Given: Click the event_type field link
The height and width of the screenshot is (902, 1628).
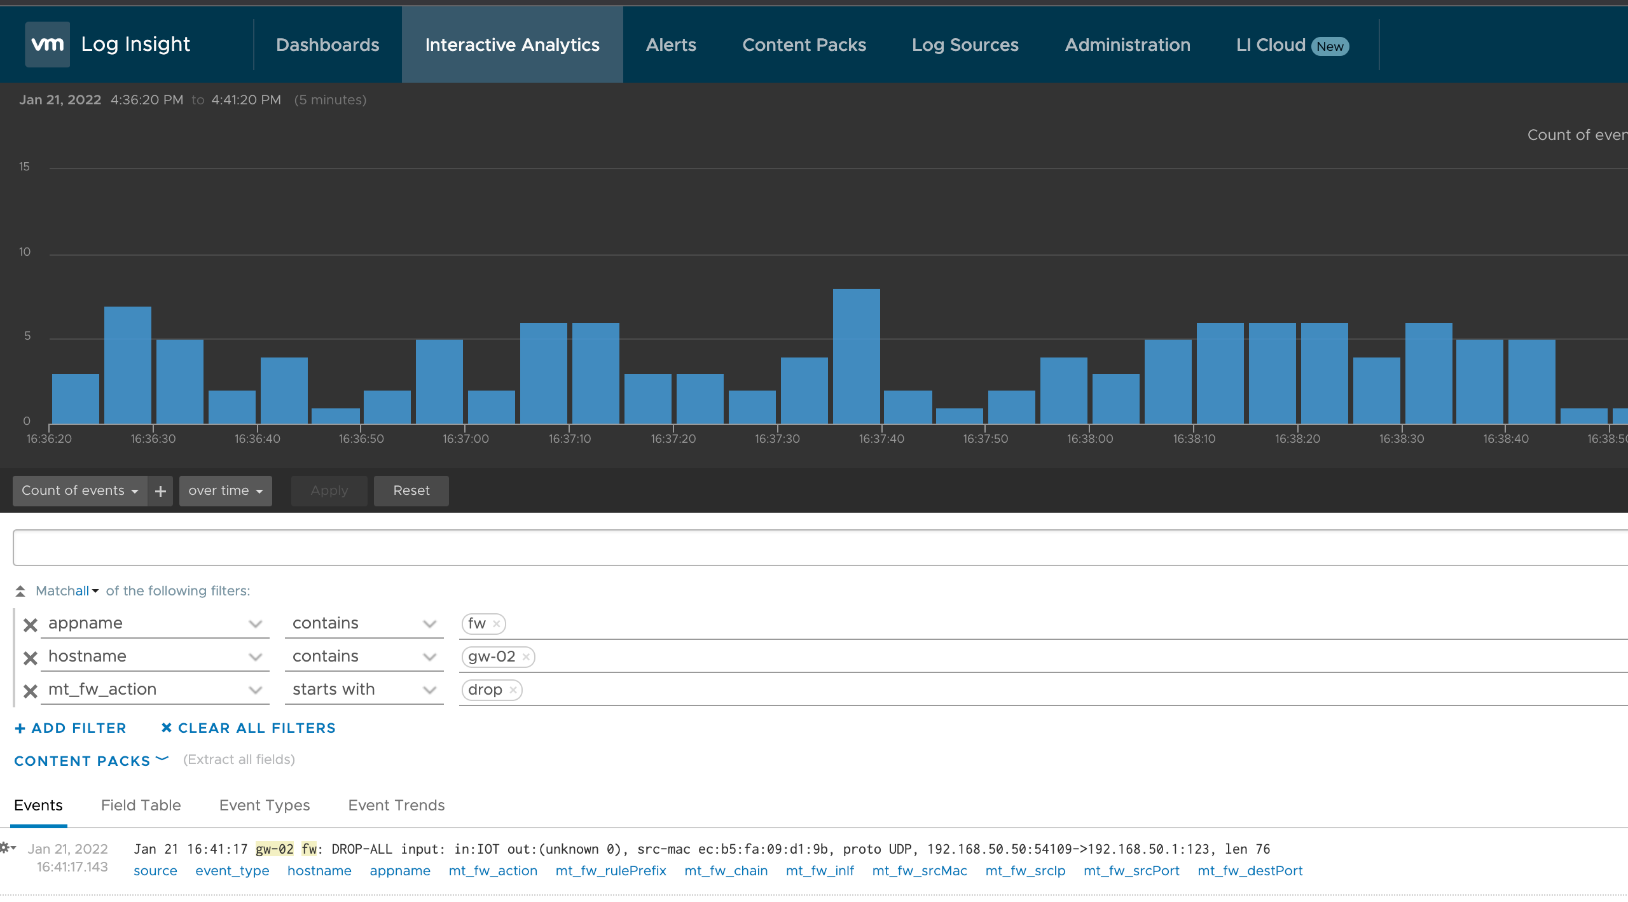Looking at the screenshot, I should pos(232,871).
